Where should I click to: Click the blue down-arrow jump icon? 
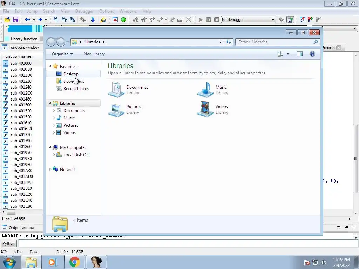click(93, 20)
